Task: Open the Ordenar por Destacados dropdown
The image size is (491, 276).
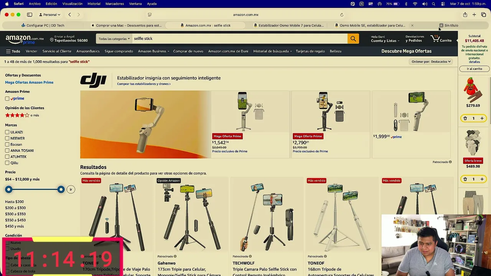Action: click(x=431, y=62)
